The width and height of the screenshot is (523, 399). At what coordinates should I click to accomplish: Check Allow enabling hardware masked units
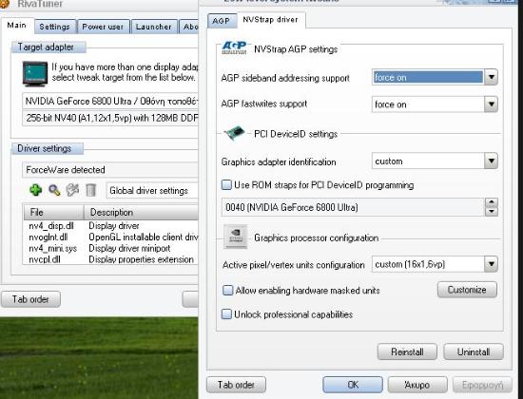[x=228, y=290]
